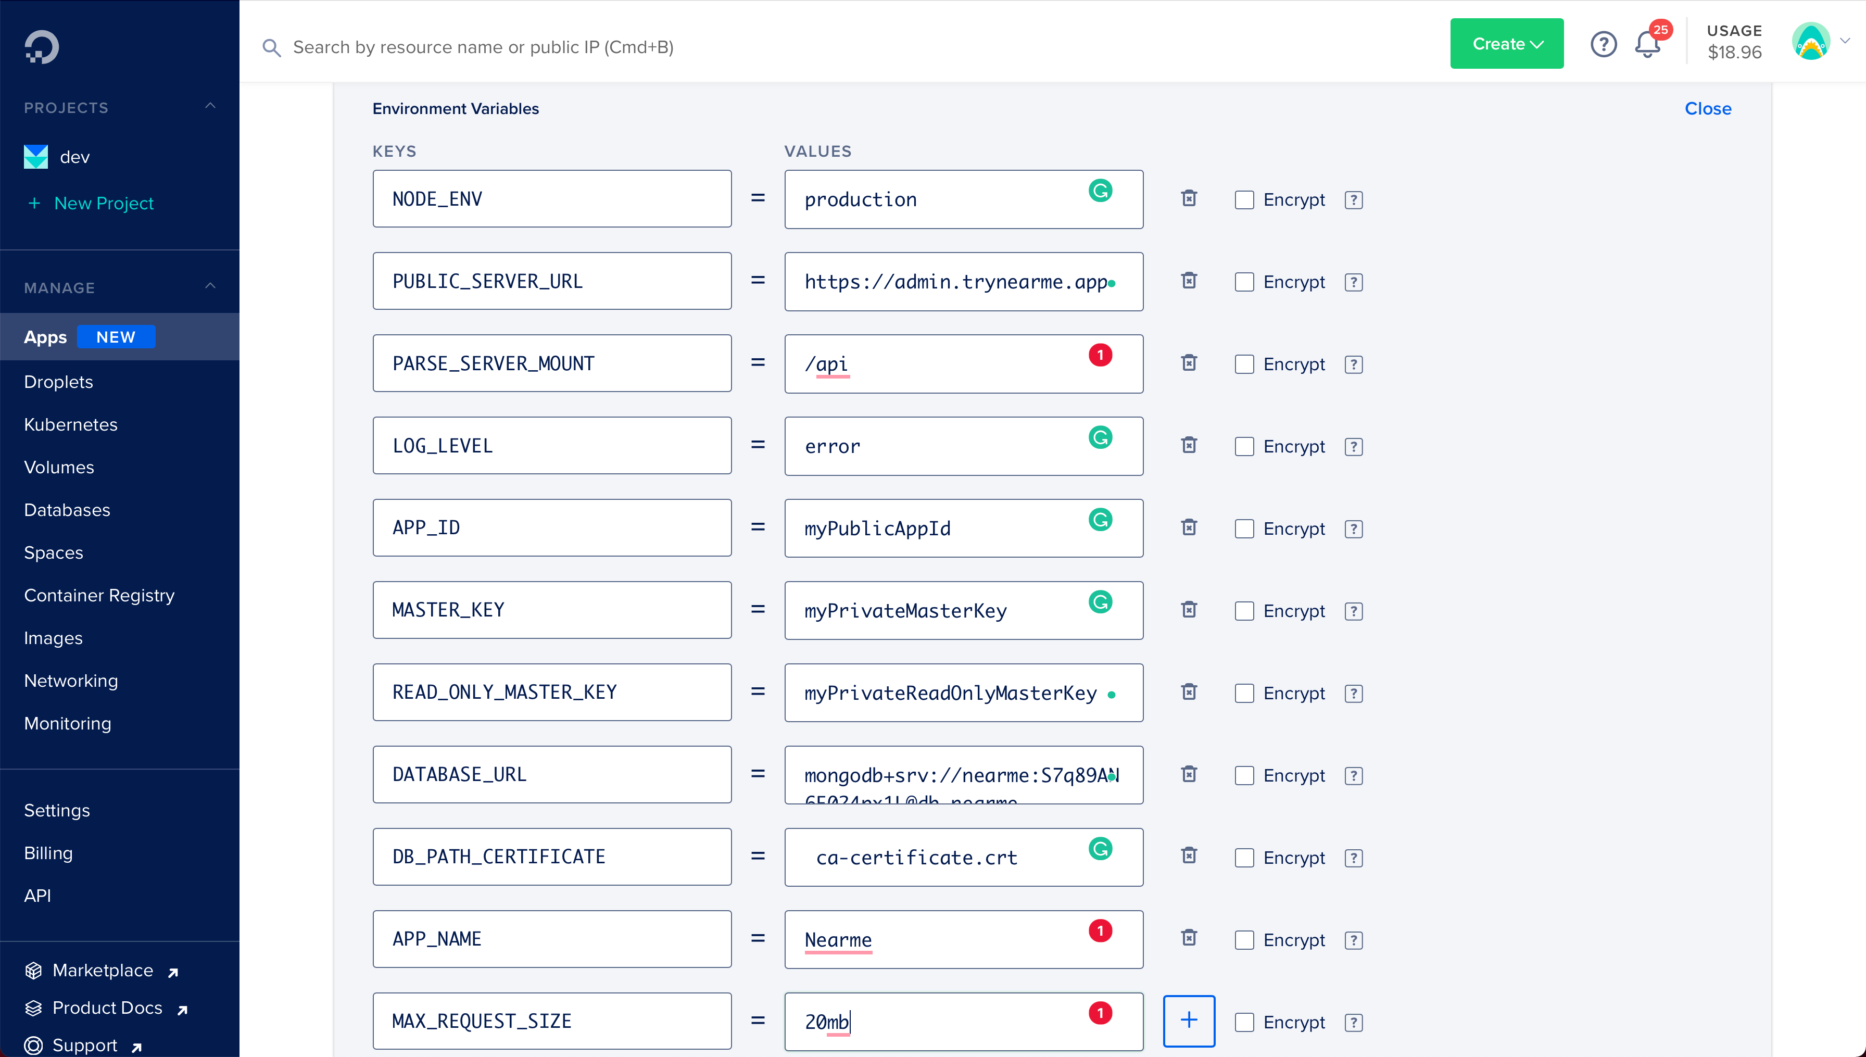Click the delete icon for MASTER_KEY row
The height and width of the screenshot is (1057, 1866).
1189,609
